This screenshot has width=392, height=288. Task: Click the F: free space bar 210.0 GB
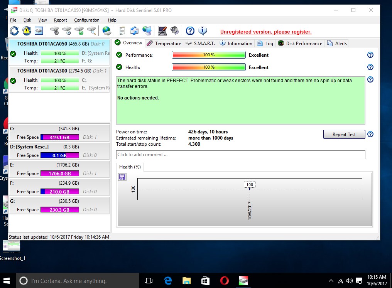[60, 192]
